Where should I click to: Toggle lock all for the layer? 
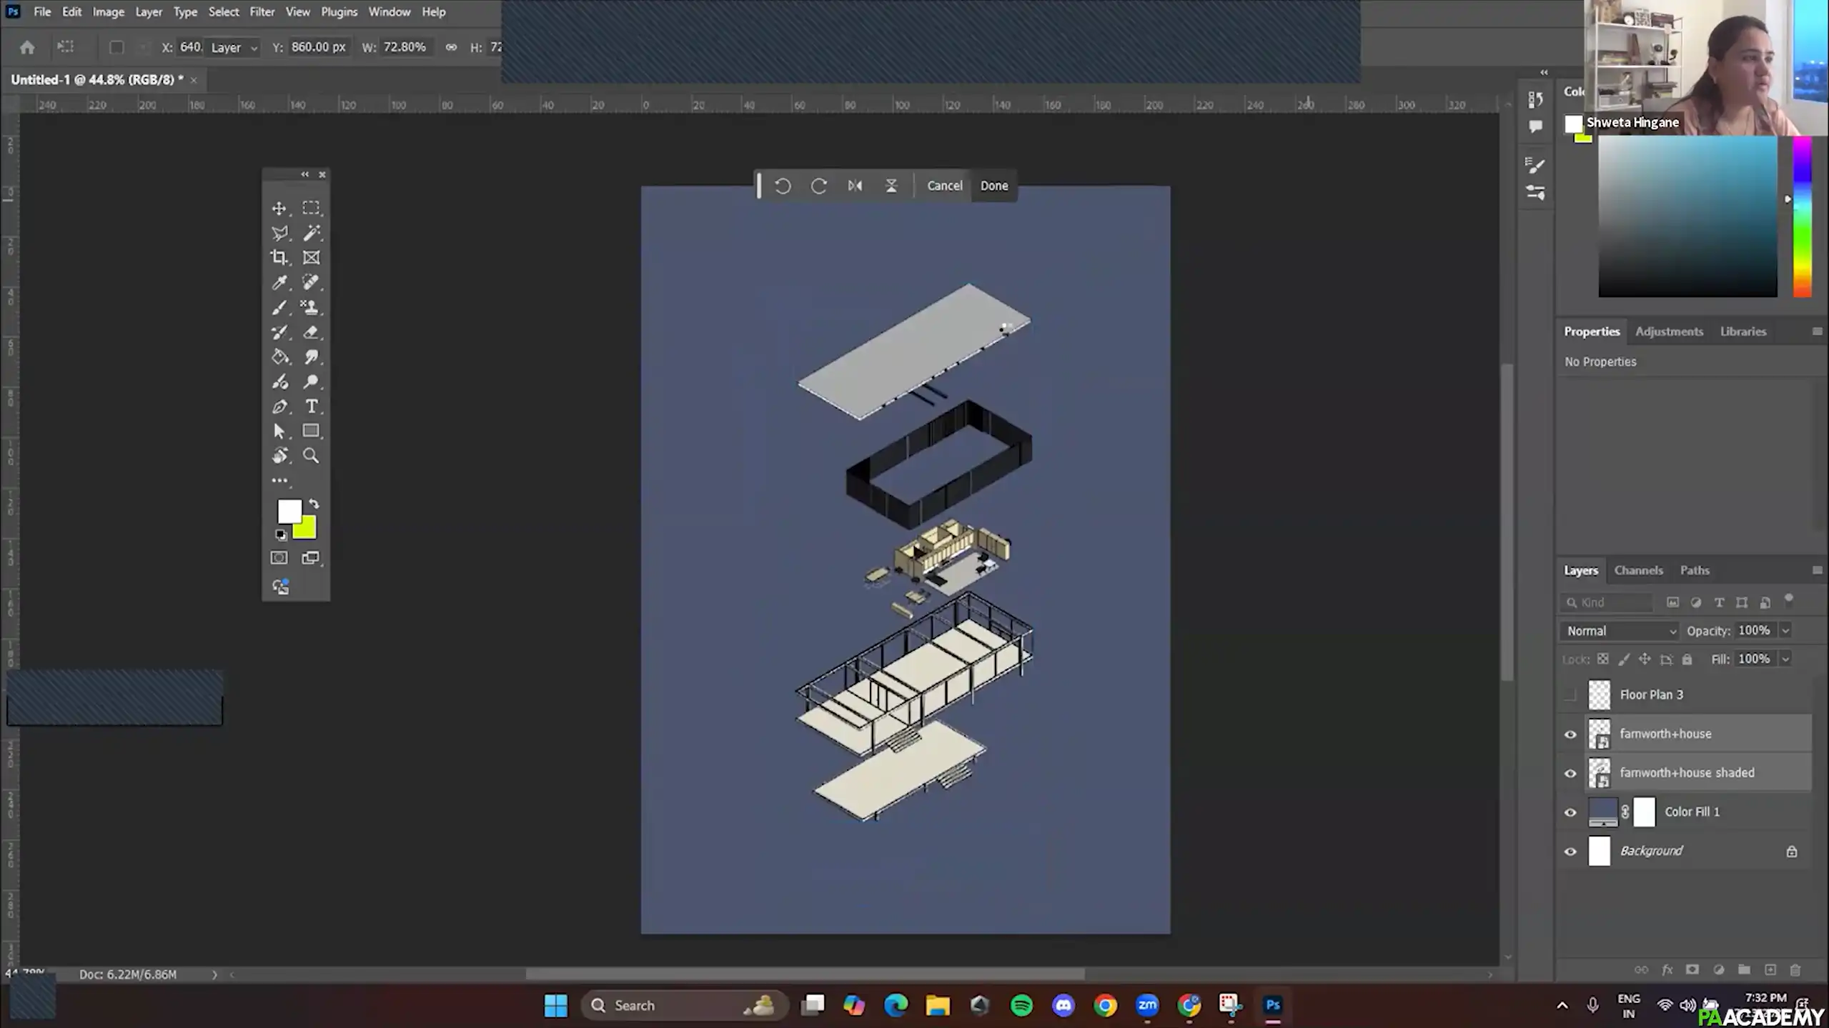click(1687, 659)
